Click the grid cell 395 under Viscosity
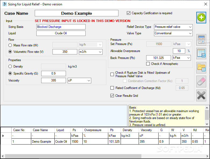Image resolution: width=210 pixels, height=159 pixels. click(149, 141)
